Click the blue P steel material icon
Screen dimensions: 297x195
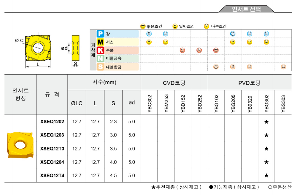101,34
